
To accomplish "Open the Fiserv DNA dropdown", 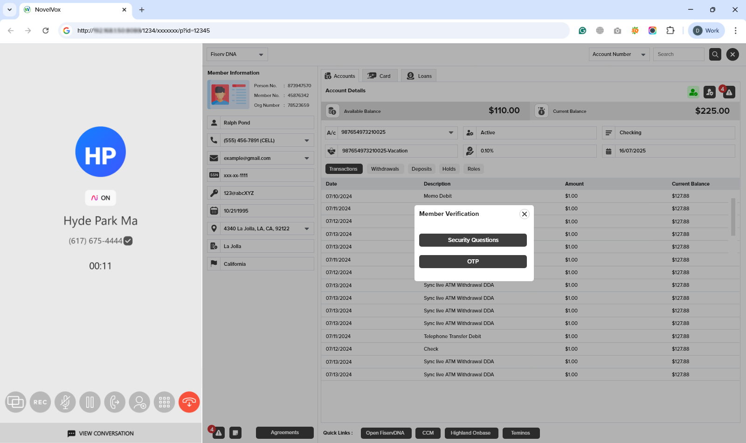I will (237, 55).
